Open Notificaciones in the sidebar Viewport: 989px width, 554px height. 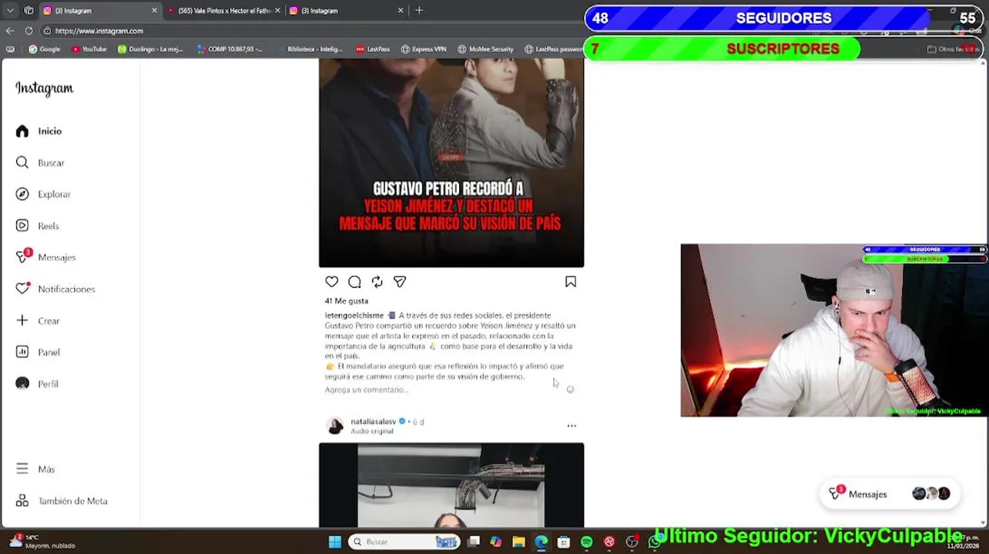(x=57, y=289)
